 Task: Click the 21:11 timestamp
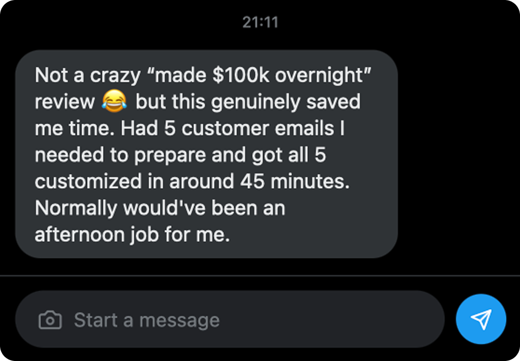(x=260, y=23)
